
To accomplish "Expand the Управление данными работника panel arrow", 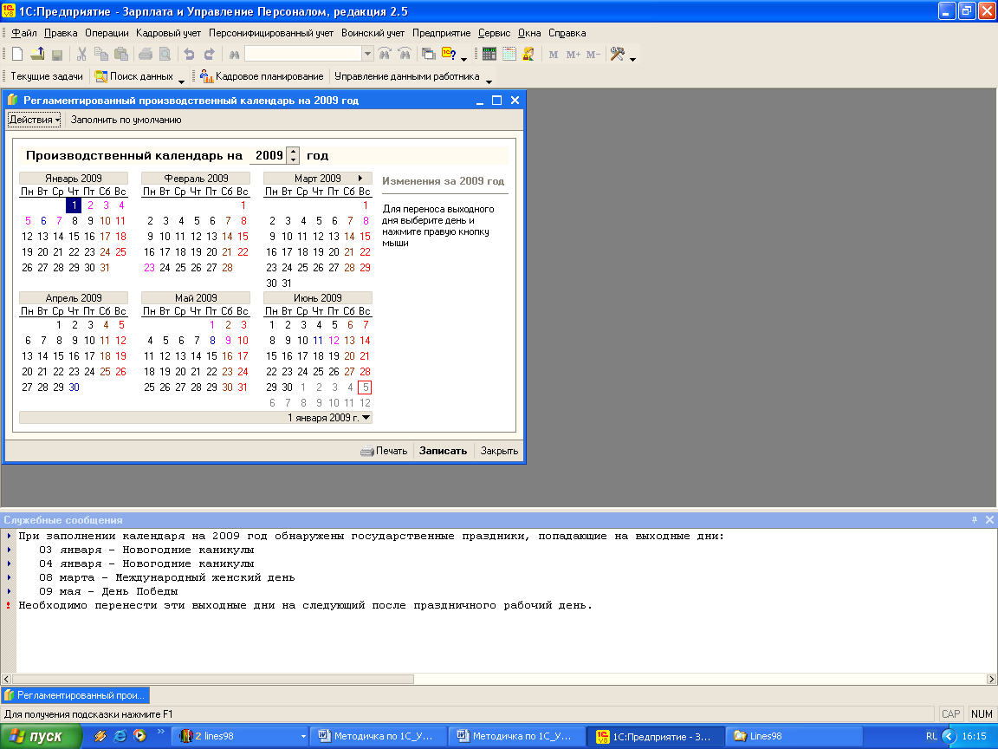I will 489,81.
